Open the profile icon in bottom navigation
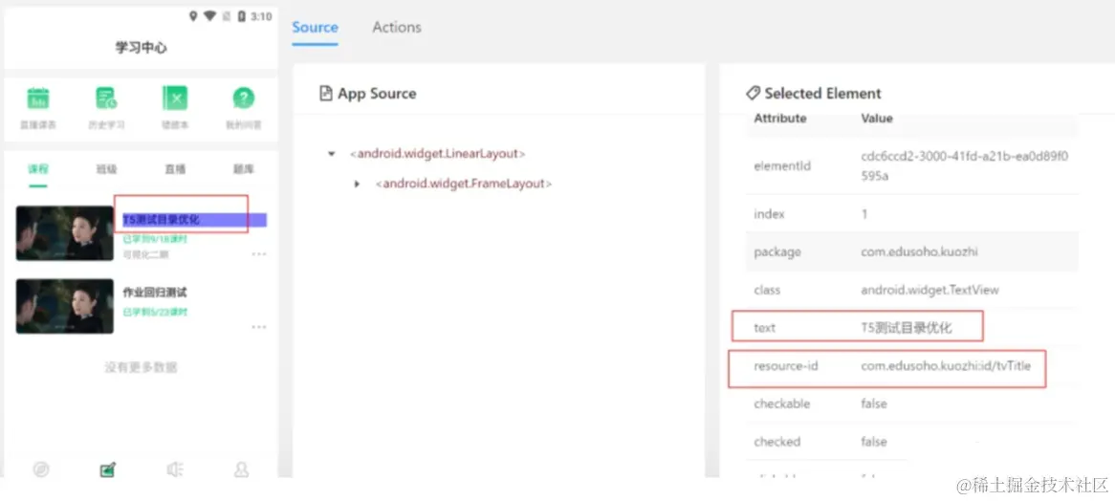Image resolution: width=1115 pixels, height=501 pixels. pyautogui.click(x=242, y=468)
